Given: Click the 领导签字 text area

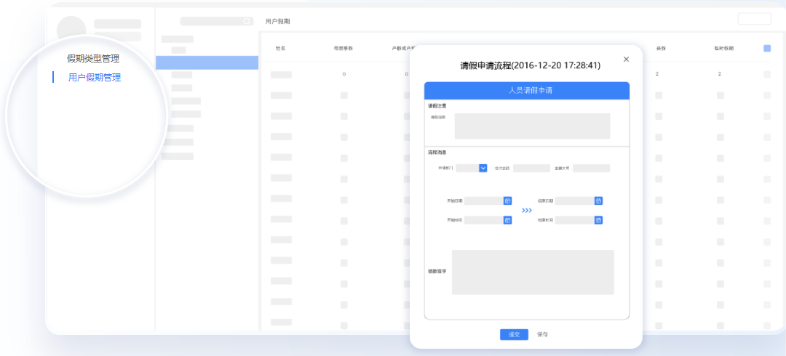Looking at the screenshot, I should [x=532, y=272].
